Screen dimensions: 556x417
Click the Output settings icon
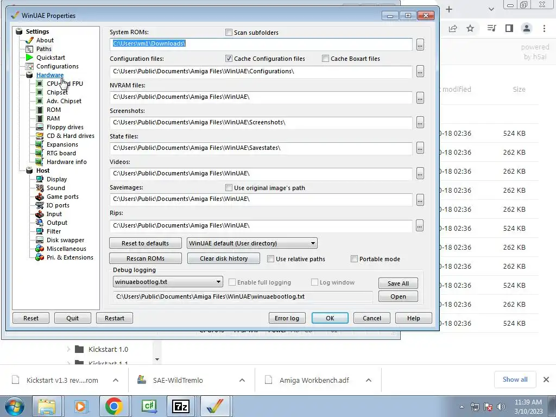pyautogui.click(x=40, y=223)
